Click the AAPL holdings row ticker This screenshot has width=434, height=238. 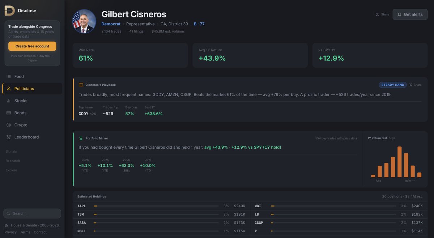pyautogui.click(x=82, y=206)
